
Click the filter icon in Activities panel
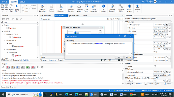coord(21,19)
